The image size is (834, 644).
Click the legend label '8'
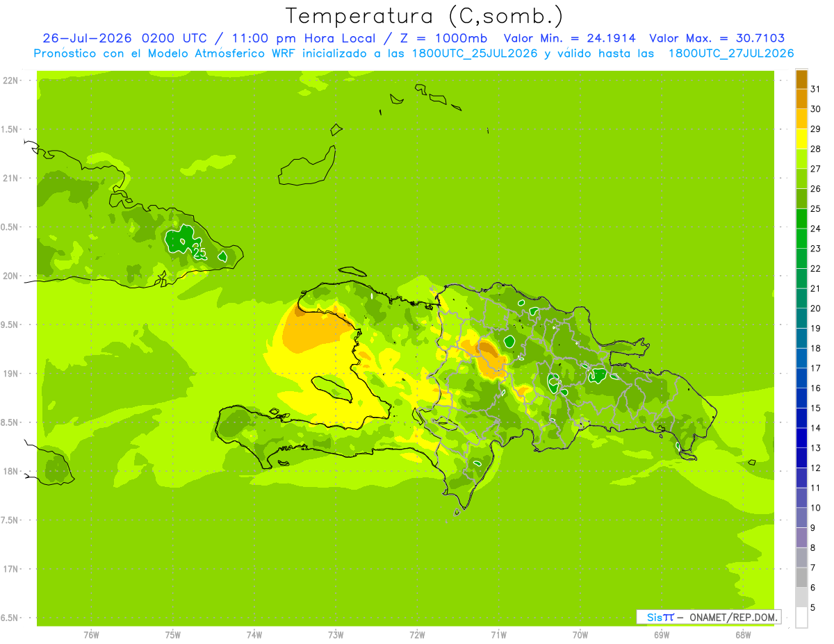pos(812,547)
